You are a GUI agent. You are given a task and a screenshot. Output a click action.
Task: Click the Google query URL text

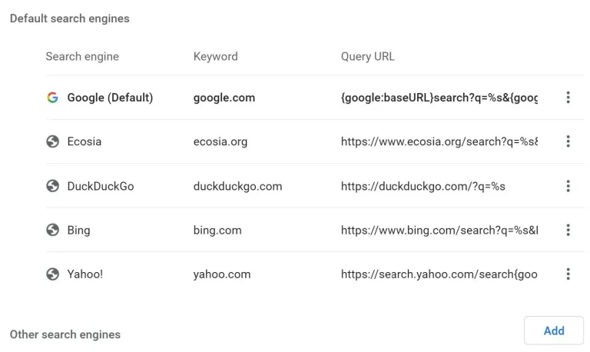[439, 98]
